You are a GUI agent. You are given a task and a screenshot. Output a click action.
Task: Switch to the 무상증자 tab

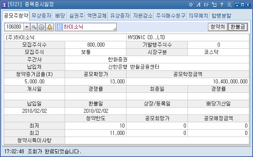tap(41, 16)
